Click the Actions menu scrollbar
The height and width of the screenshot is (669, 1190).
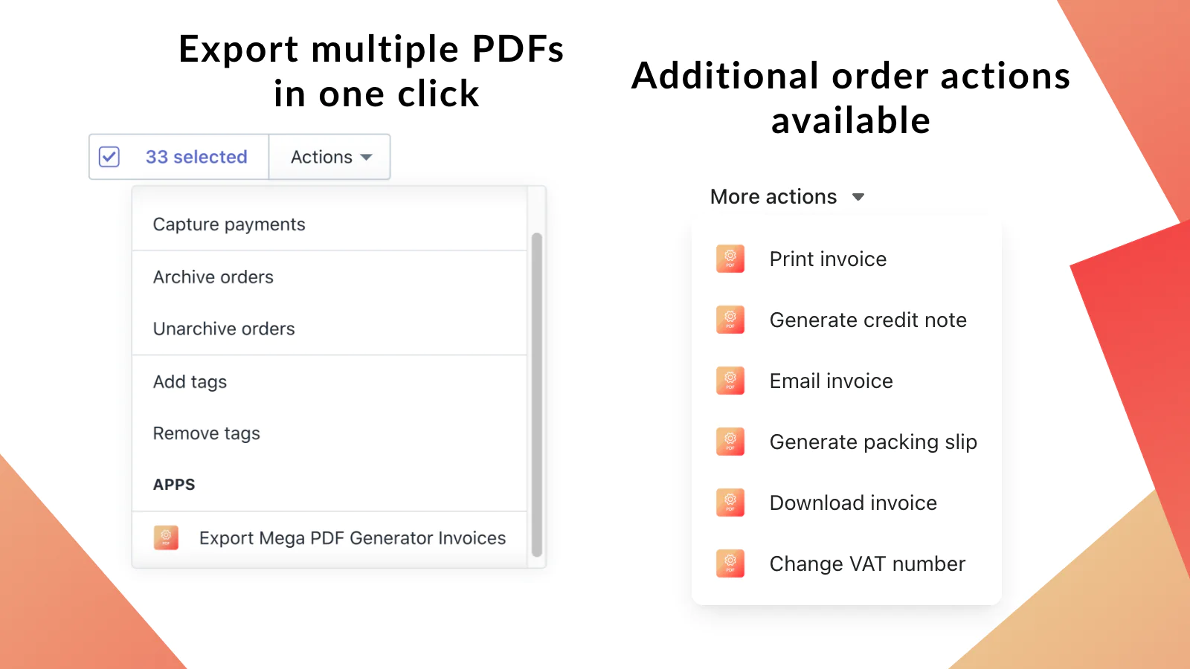coord(537,394)
